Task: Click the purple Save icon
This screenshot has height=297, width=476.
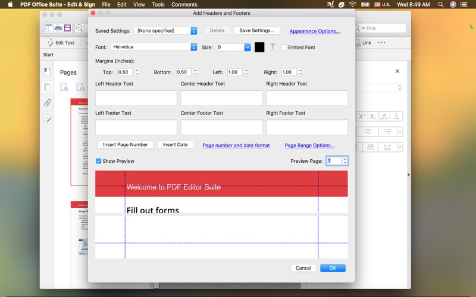Action: [67, 28]
